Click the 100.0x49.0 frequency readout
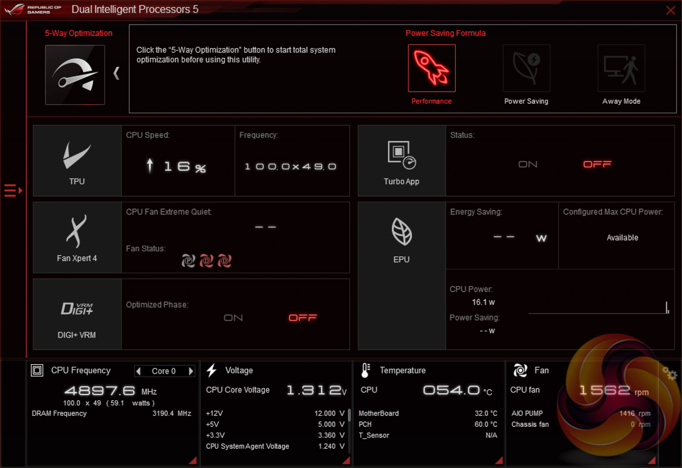 (x=291, y=166)
